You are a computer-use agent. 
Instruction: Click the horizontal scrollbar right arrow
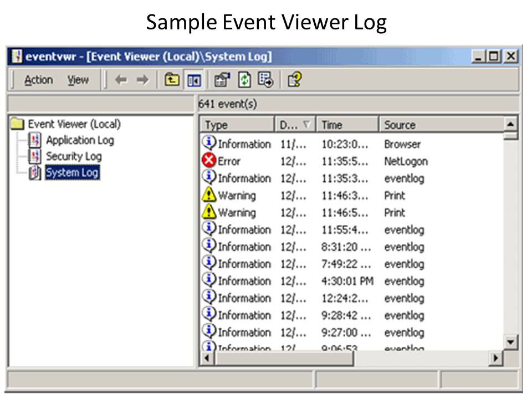coord(497,359)
